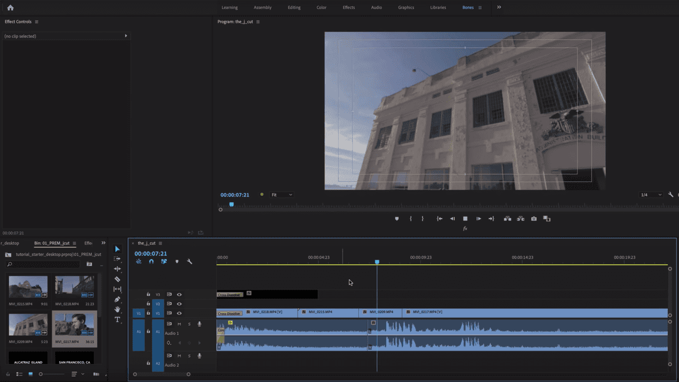
Task: Export frame with camera icon
Action: pos(534,219)
